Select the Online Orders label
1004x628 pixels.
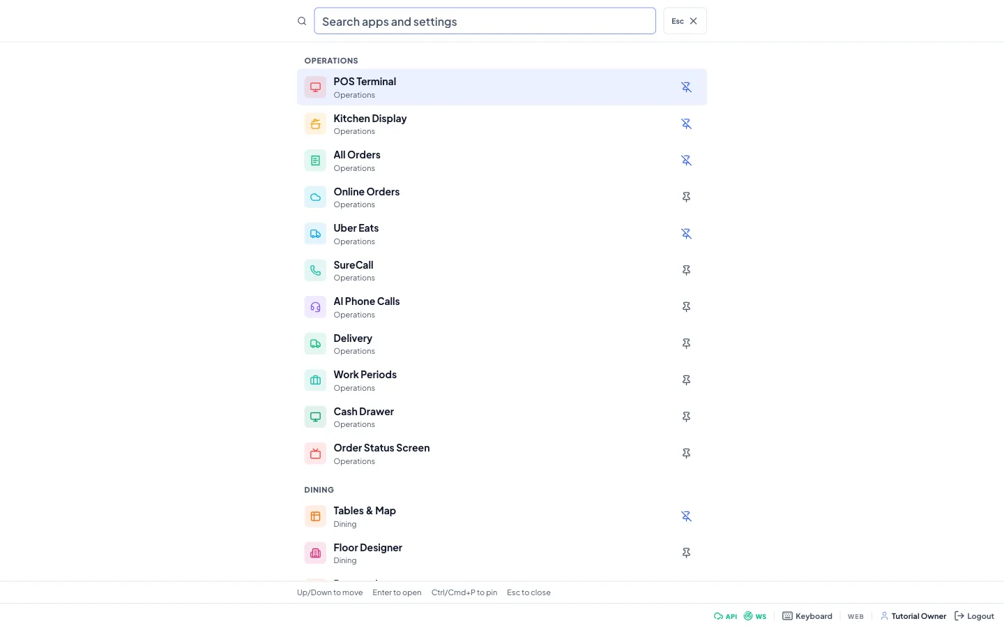[x=366, y=192]
